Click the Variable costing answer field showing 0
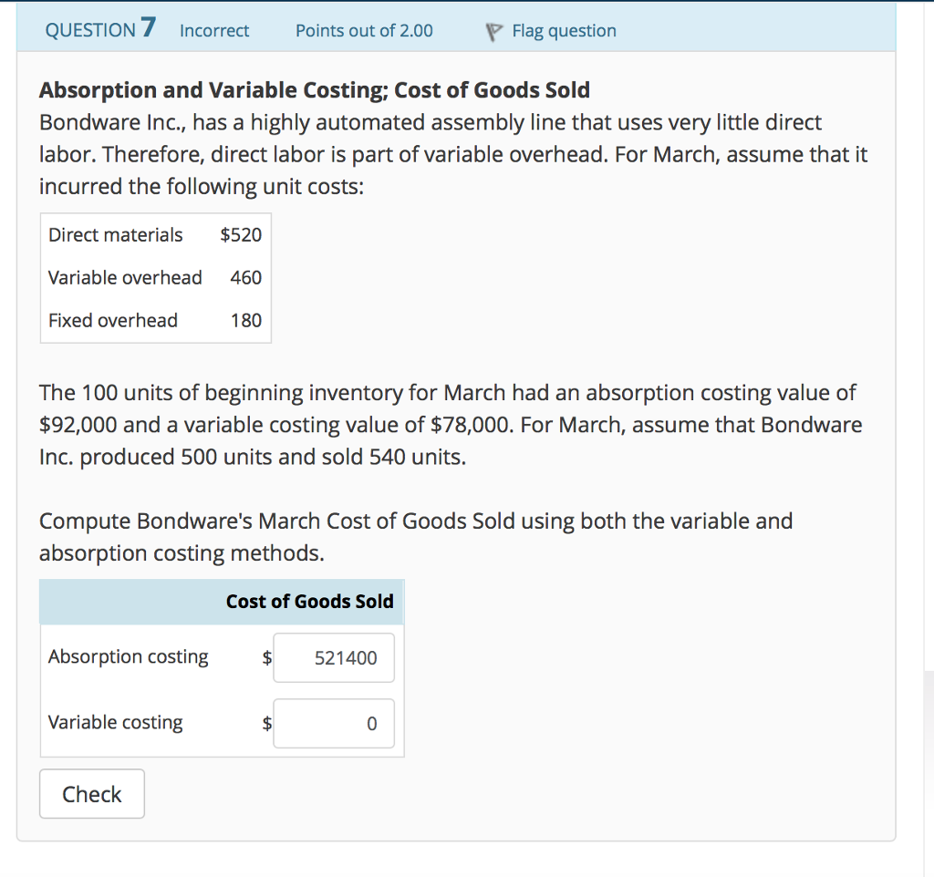 333,723
